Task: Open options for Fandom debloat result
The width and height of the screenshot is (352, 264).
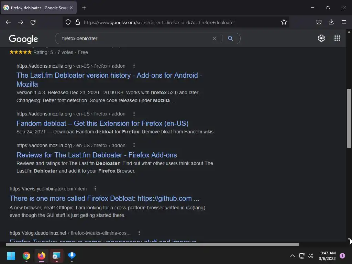Action: pos(134,114)
